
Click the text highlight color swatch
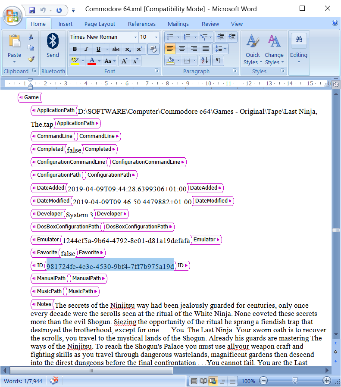point(75,61)
